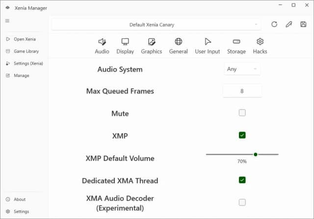Click the library icon beside Game Library

pos(8,51)
